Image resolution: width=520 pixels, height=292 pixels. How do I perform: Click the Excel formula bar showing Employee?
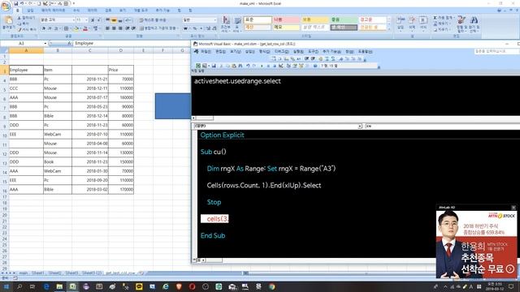click(x=132, y=43)
